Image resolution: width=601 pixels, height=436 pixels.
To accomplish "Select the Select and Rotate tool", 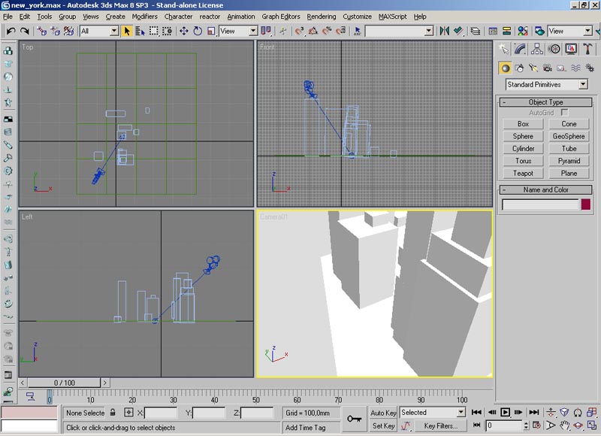I will (x=198, y=31).
